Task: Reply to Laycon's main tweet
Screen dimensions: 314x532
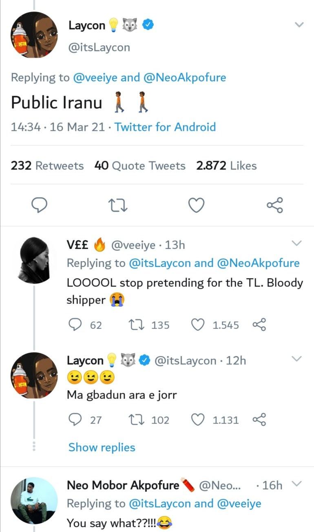Action: click(x=40, y=205)
